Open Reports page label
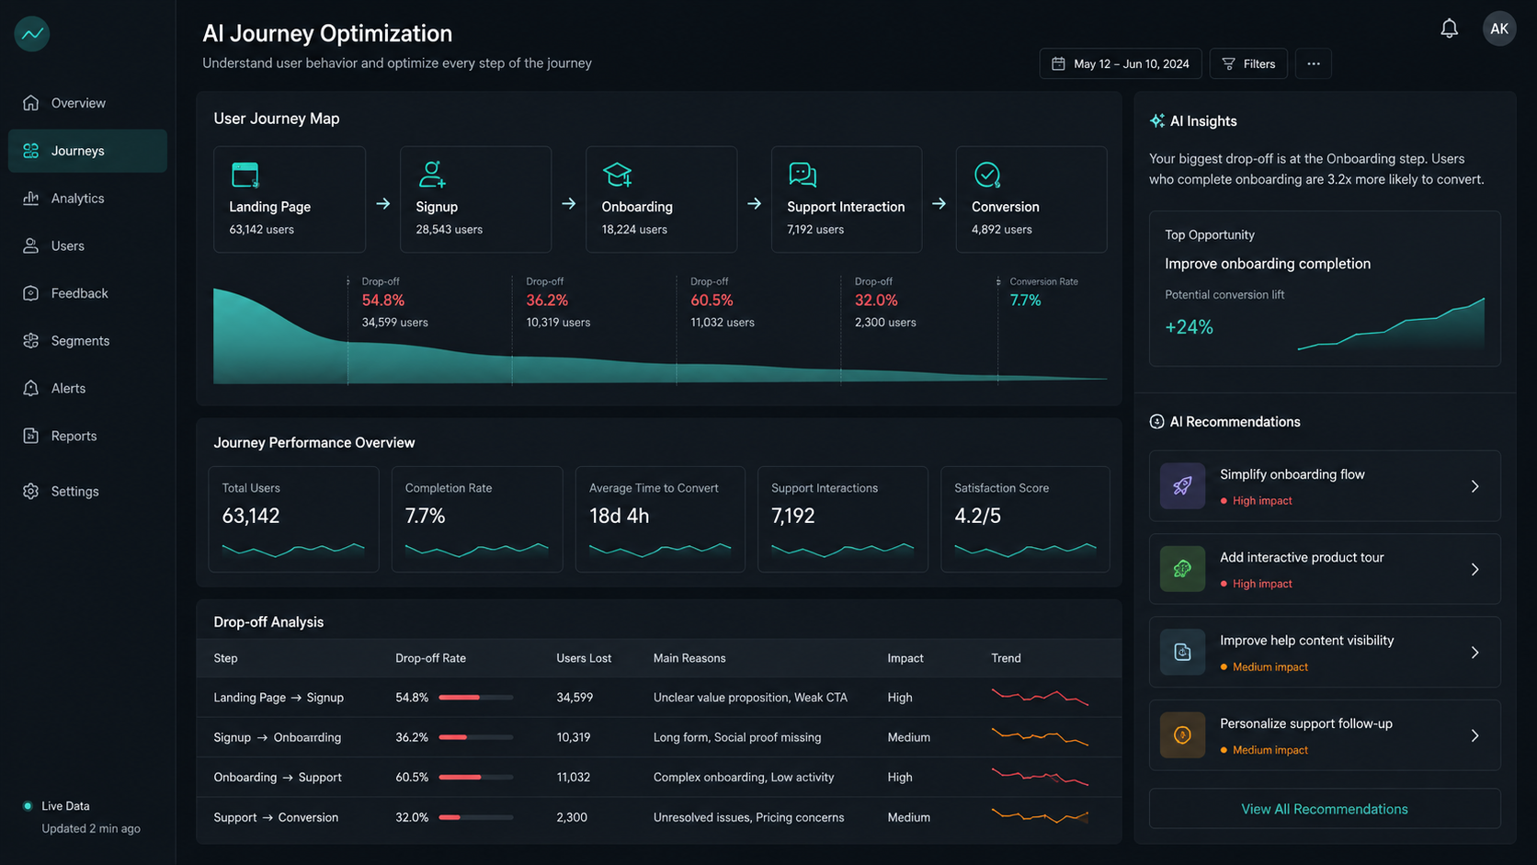 (74, 436)
